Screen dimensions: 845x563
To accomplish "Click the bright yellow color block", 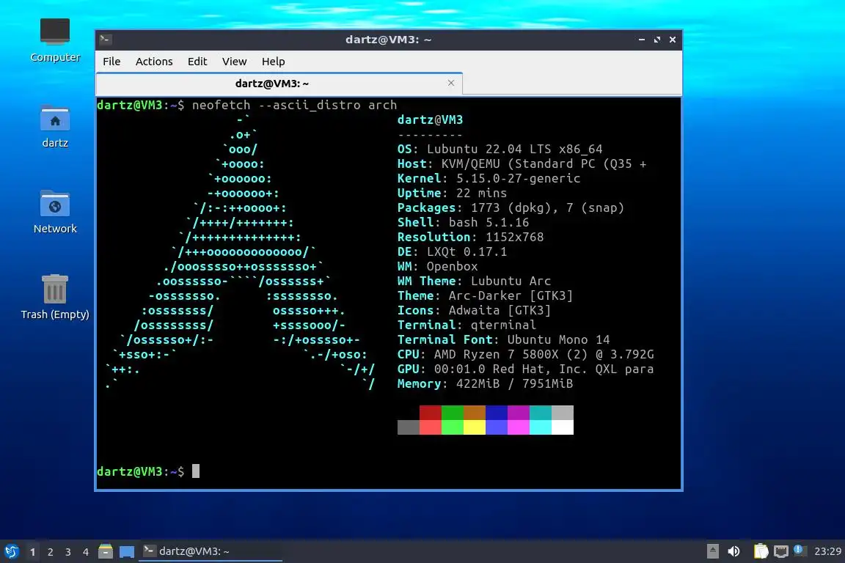I will pos(475,427).
